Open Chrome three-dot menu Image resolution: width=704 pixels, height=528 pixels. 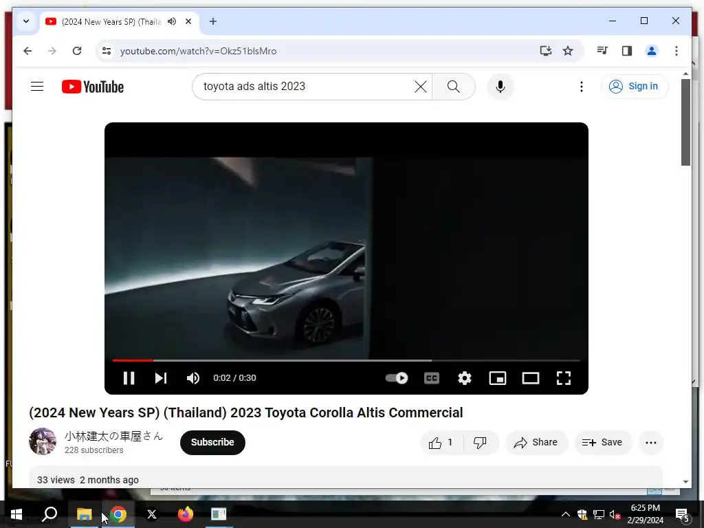[676, 51]
